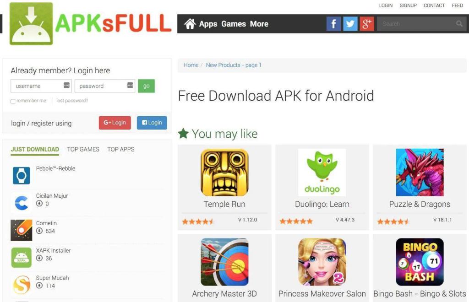
Task: Switch to the TOP GAMES tab
Action: [x=83, y=149]
